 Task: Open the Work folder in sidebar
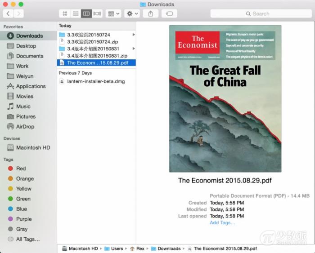28,66
